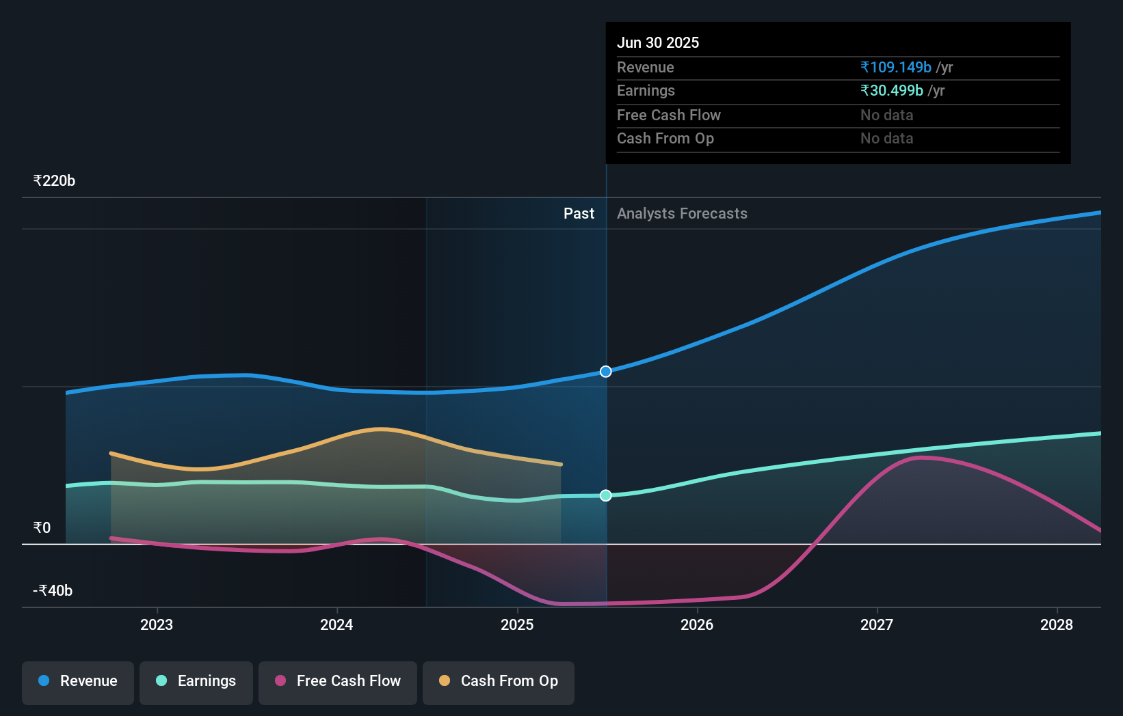Toggle the Free Cash Flow series visibility
The height and width of the screenshot is (716, 1123).
click(337, 681)
